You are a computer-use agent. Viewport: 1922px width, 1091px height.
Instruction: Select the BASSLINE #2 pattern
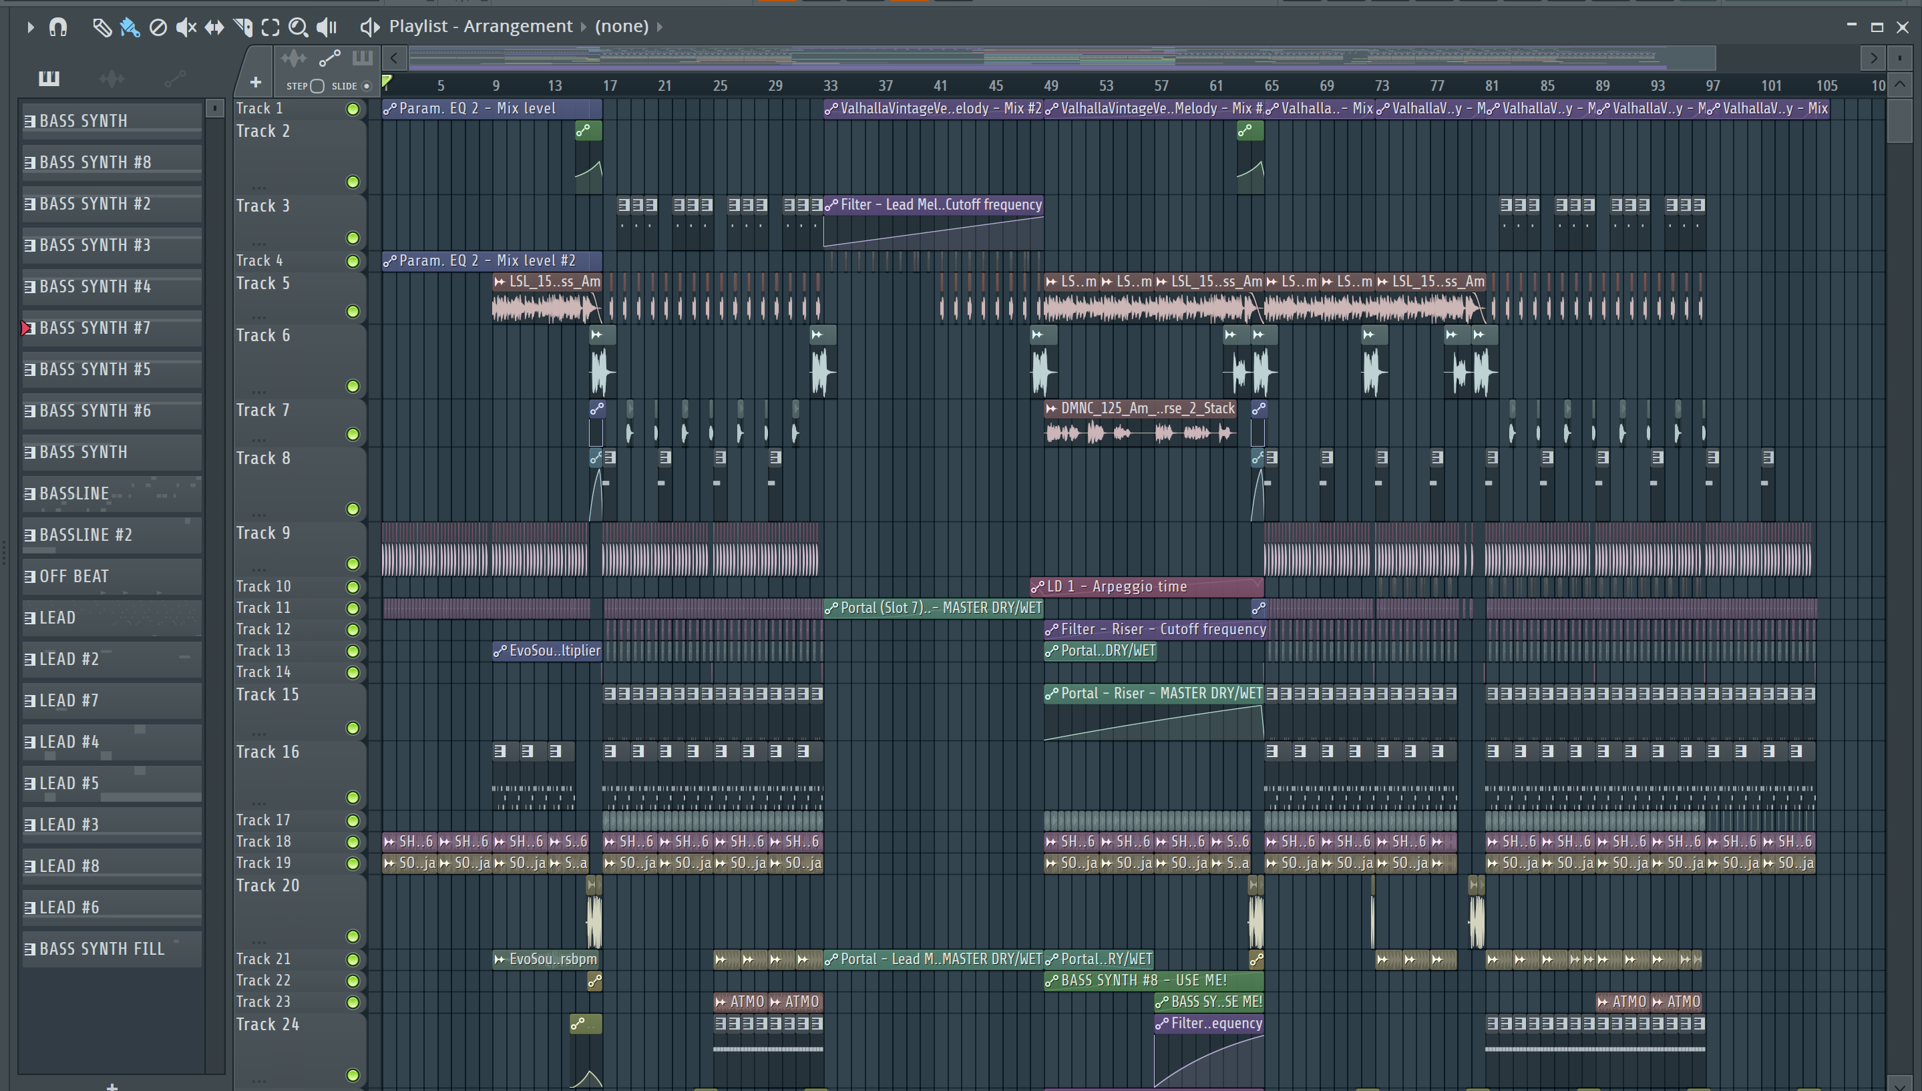pos(112,535)
